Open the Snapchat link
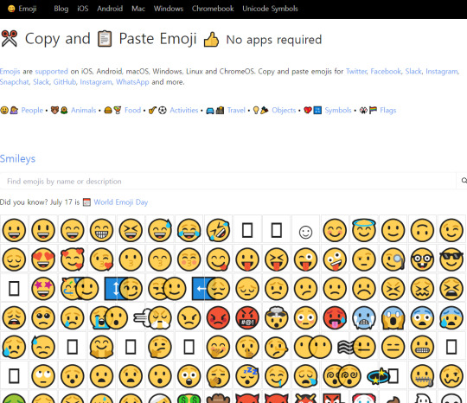This screenshot has height=403, width=467. point(15,82)
